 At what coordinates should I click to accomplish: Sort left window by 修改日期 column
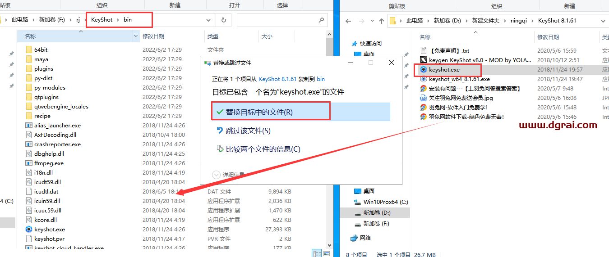pyautogui.click(x=153, y=36)
